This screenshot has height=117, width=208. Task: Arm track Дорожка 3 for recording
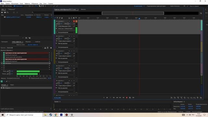[74, 51]
